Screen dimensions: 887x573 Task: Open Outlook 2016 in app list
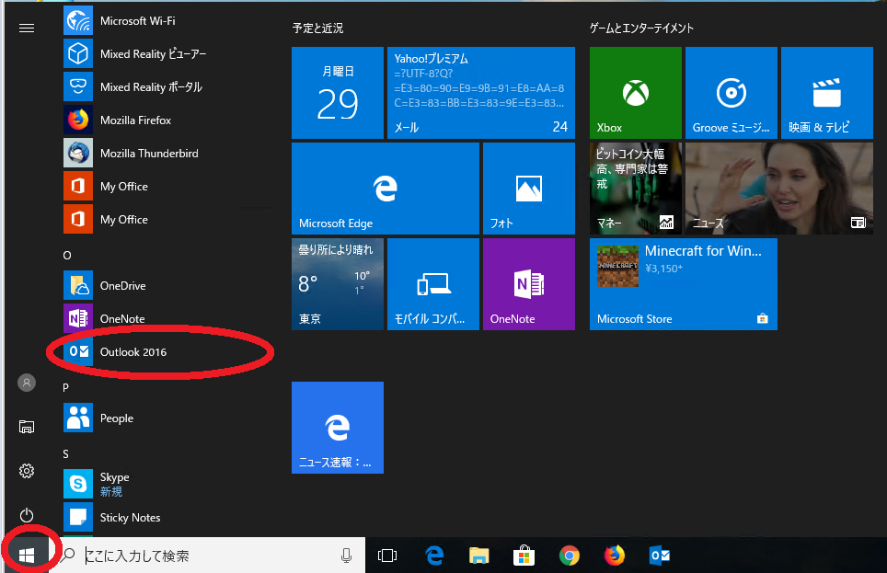(x=168, y=352)
